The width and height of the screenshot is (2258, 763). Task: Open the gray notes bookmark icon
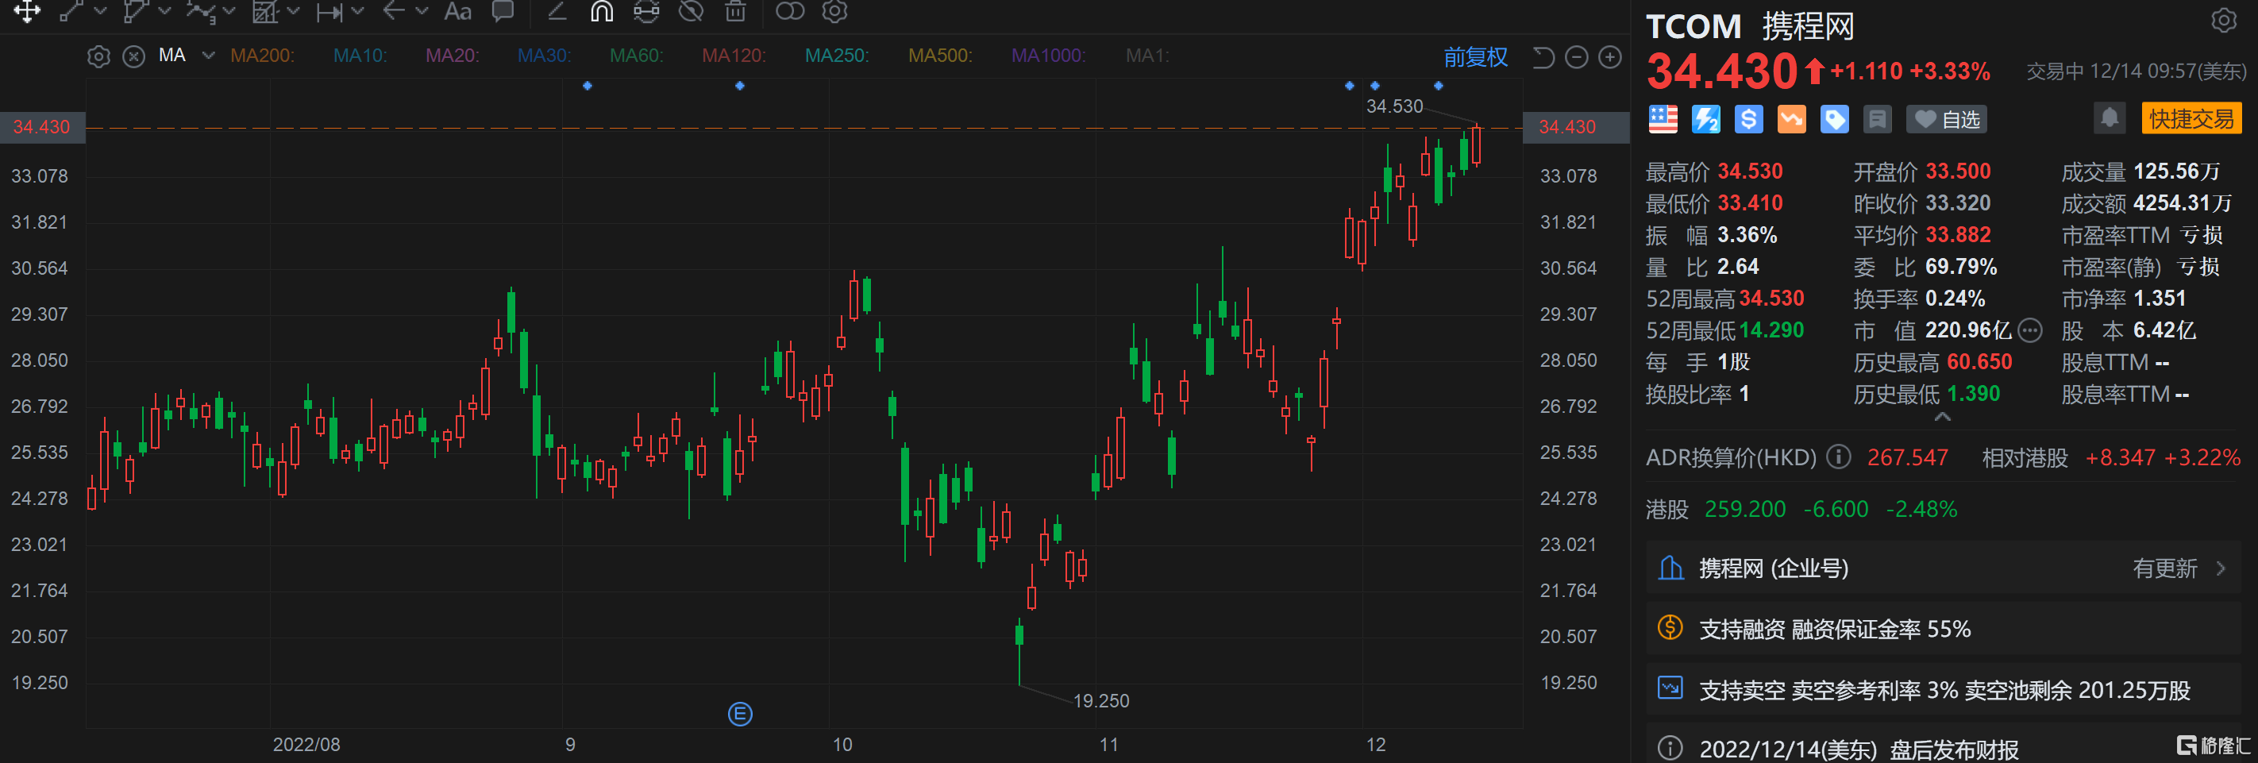point(1878,119)
